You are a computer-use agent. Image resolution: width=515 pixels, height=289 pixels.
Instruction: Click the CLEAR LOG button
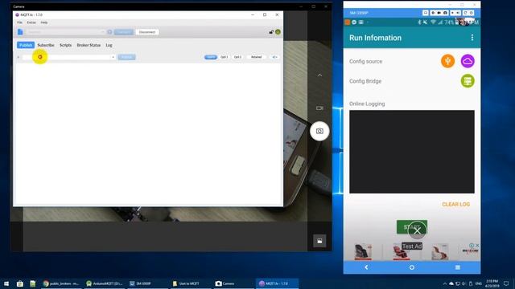pyautogui.click(x=456, y=204)
